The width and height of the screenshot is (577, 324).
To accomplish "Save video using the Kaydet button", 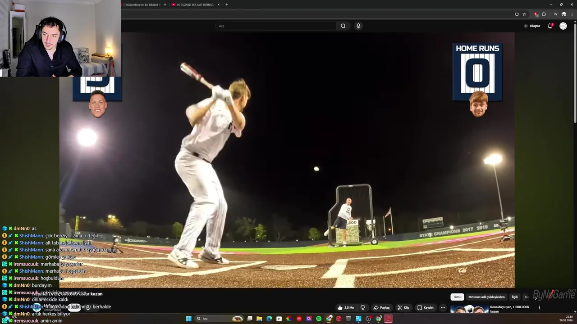I will [426, 308].
